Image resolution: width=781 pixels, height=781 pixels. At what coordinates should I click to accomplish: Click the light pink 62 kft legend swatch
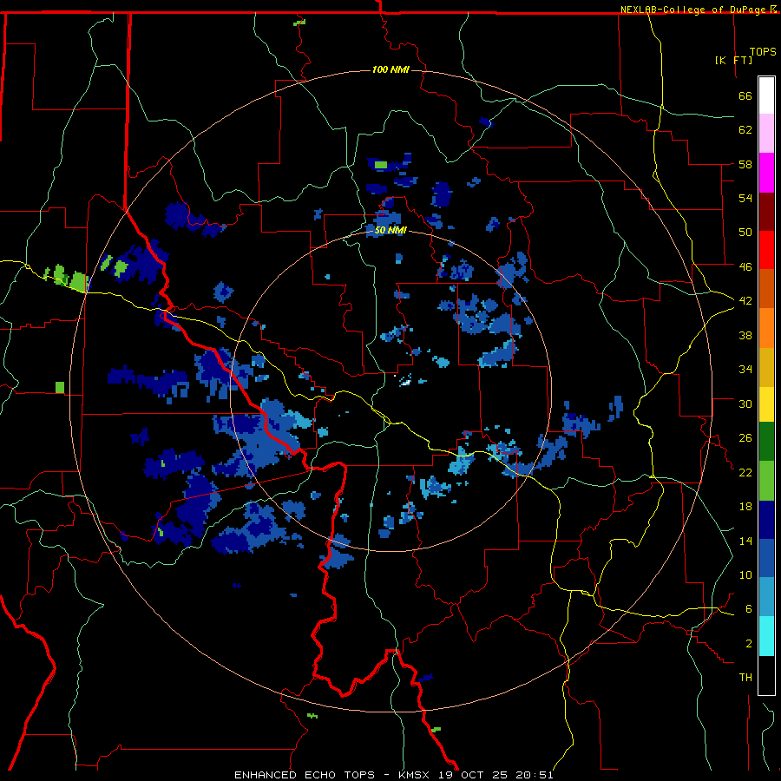point(766,133)
